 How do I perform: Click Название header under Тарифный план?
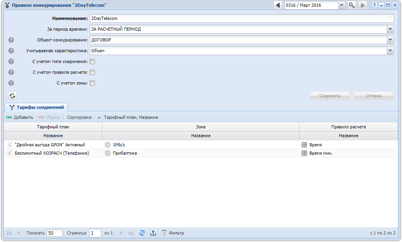point(53,136)
